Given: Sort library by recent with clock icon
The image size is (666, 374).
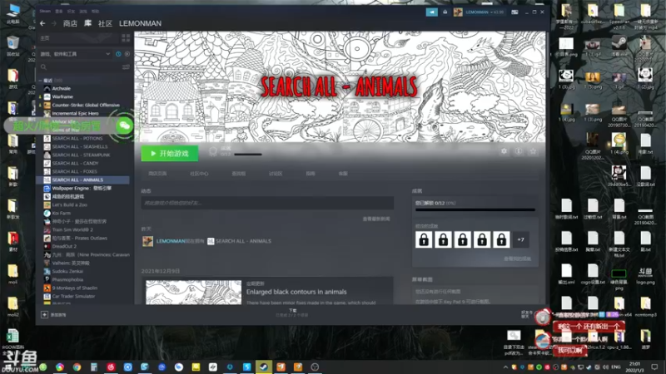Looking at the screenshot, I should coord(118,54).
